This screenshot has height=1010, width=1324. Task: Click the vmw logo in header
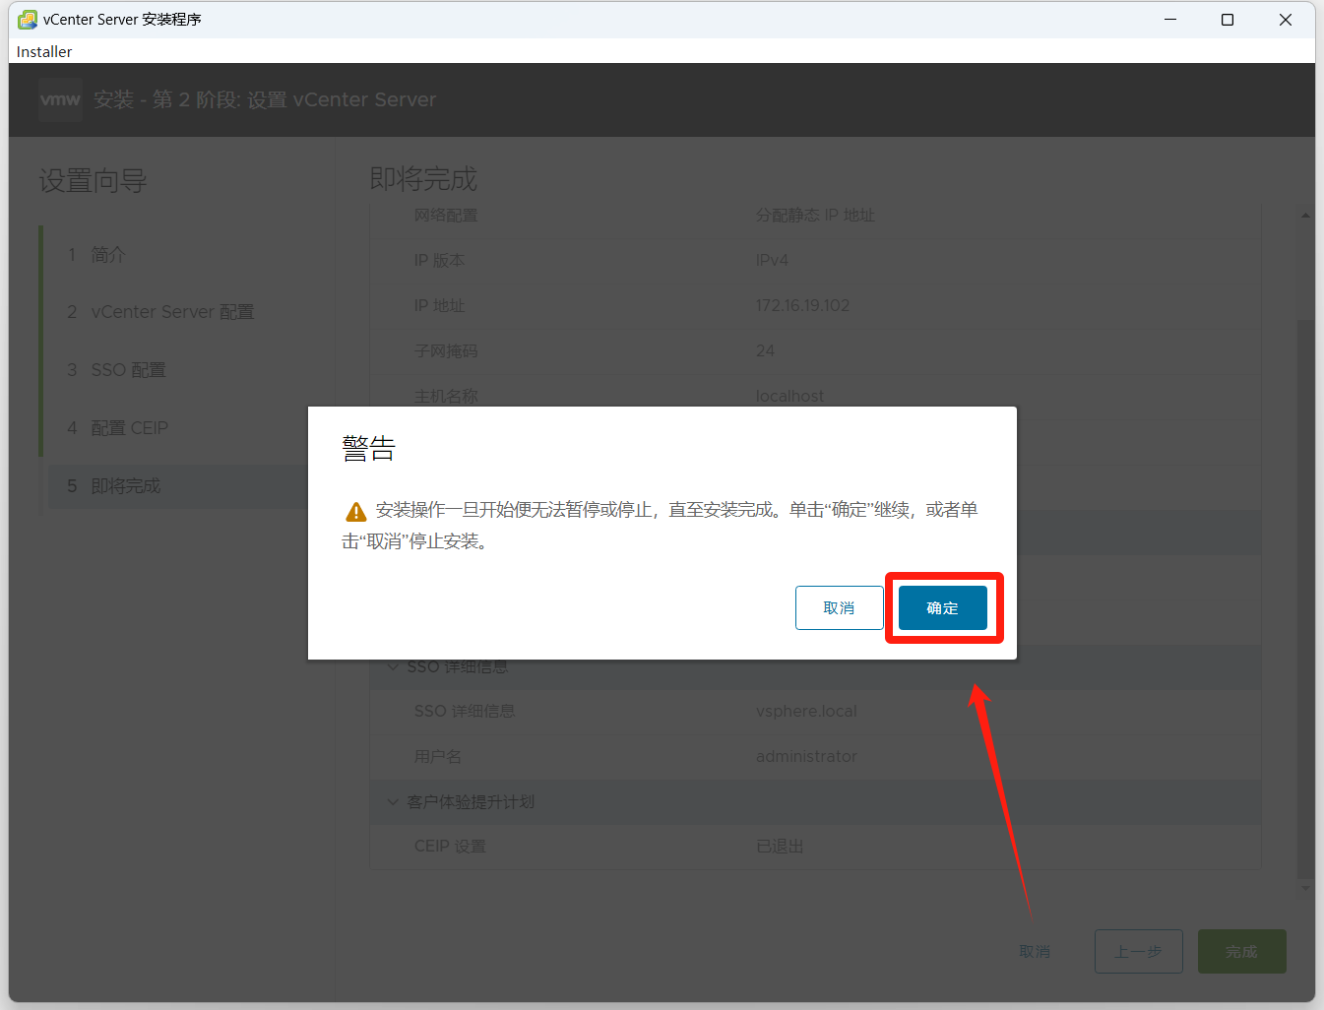click(x=60, y=99)
